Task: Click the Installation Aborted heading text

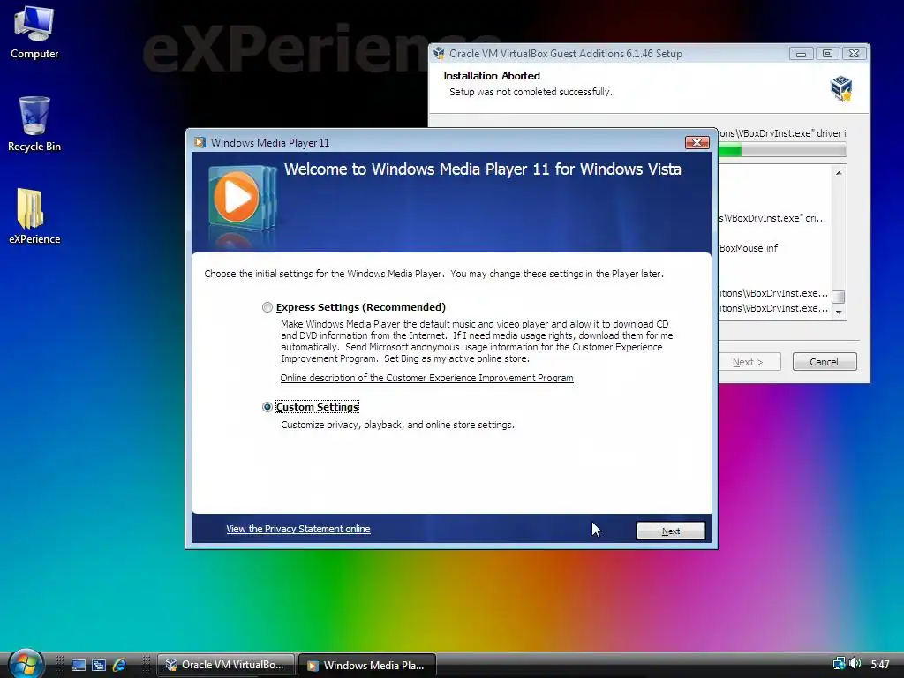Action: (492, 76)
